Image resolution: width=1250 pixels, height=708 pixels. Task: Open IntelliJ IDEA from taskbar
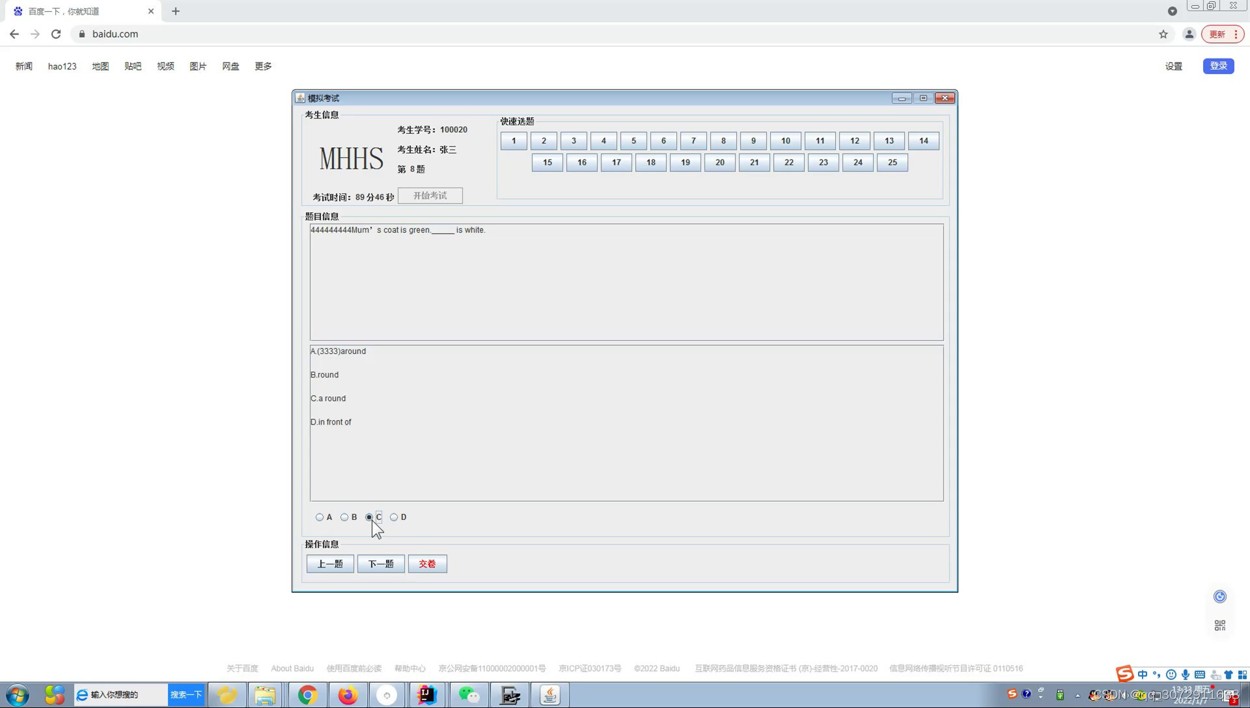427,695
